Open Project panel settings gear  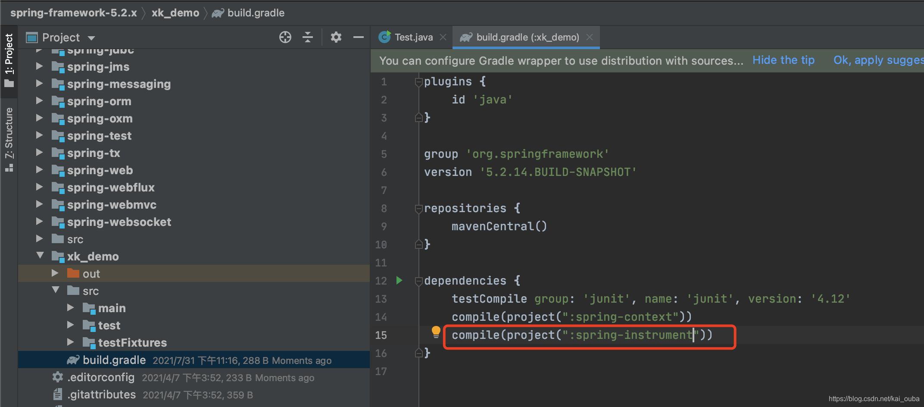[x=336, y=38]
